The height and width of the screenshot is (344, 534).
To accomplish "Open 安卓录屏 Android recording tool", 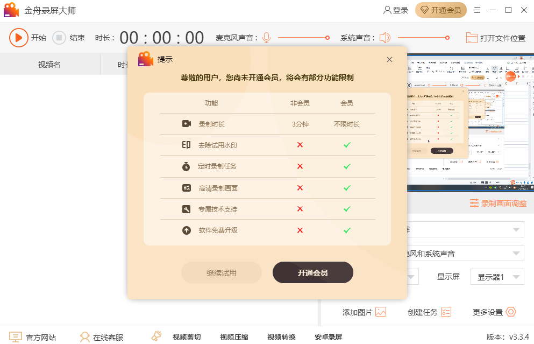I will [328, 337].
